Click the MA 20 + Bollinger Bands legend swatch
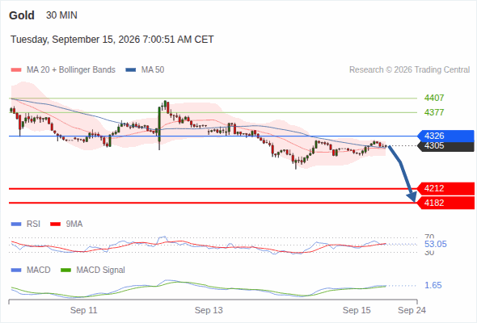Image resolution: width=477 pixels, height=323 pixels. [x=16, y=70]
